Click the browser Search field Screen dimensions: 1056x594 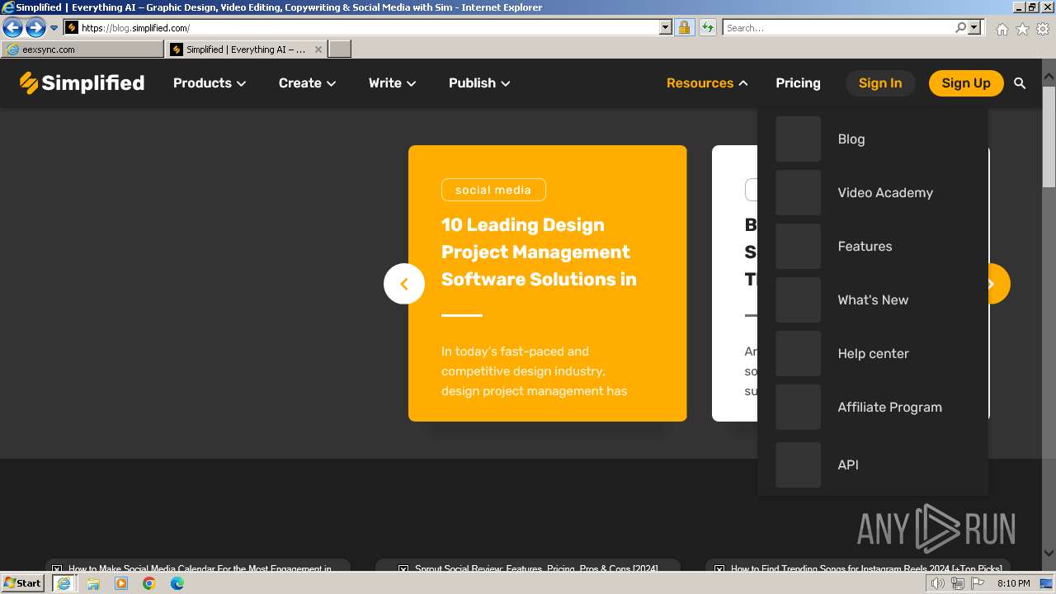838,27
